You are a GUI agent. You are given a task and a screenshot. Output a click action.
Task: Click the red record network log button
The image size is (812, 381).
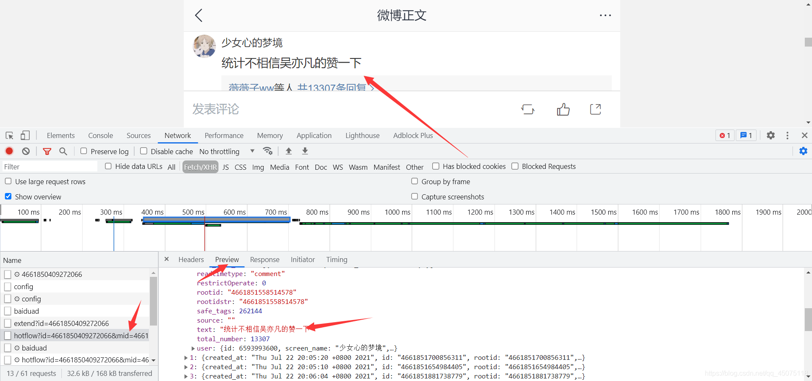click(9, 151)
